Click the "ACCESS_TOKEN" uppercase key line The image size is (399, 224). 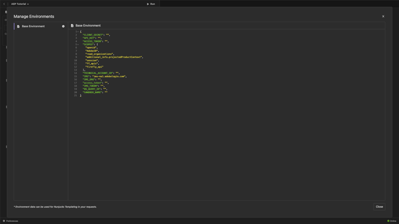(x=96, y=42)
